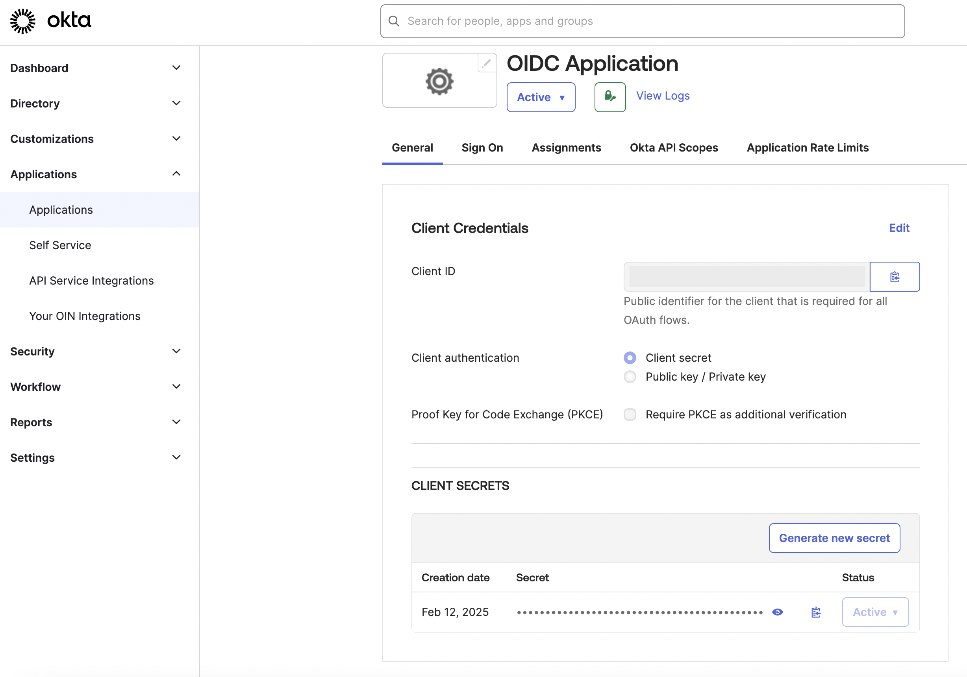The width and height of the screenshot is (967, 677).
Task: Click the Client ID value field
Action: [x=747, y=277]
